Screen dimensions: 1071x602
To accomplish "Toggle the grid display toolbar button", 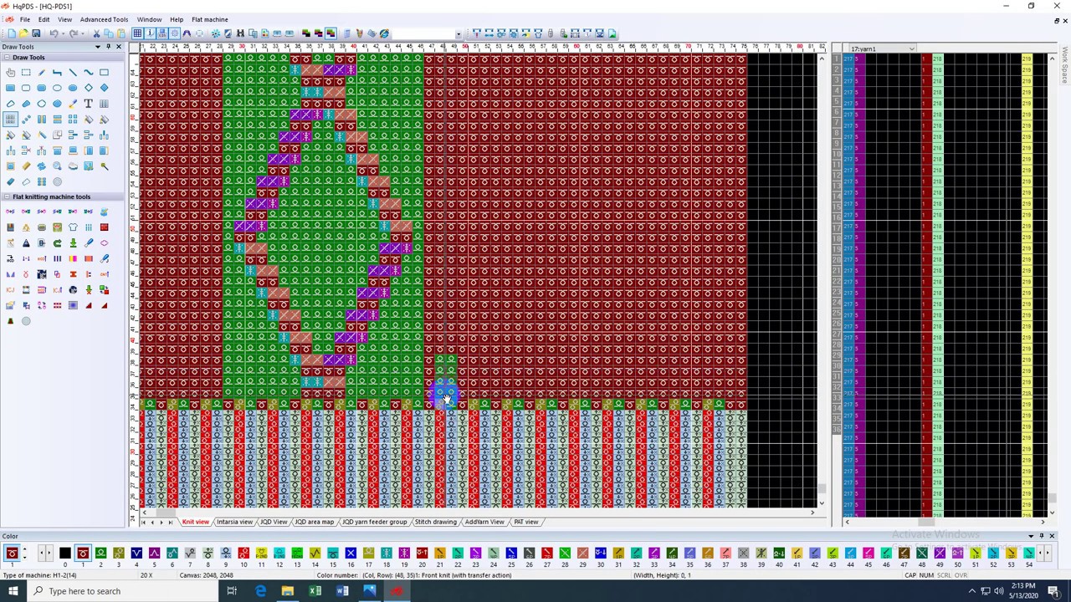I will click(137, 33).
